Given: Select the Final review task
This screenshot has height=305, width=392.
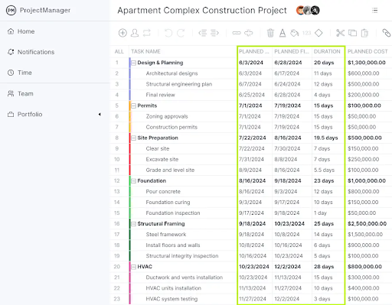Looking at the screenshot, I should point(160,95).
